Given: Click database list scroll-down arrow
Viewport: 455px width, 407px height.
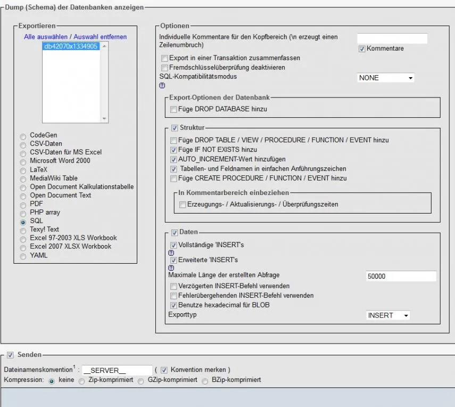Looking at the screenshot, I should coord(104,118).
